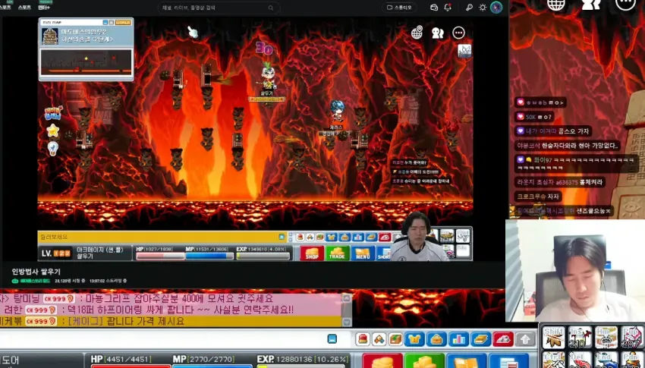Click the WORLD button on the mini map
The height and width of the screenshot is (368, 645).
123,23
